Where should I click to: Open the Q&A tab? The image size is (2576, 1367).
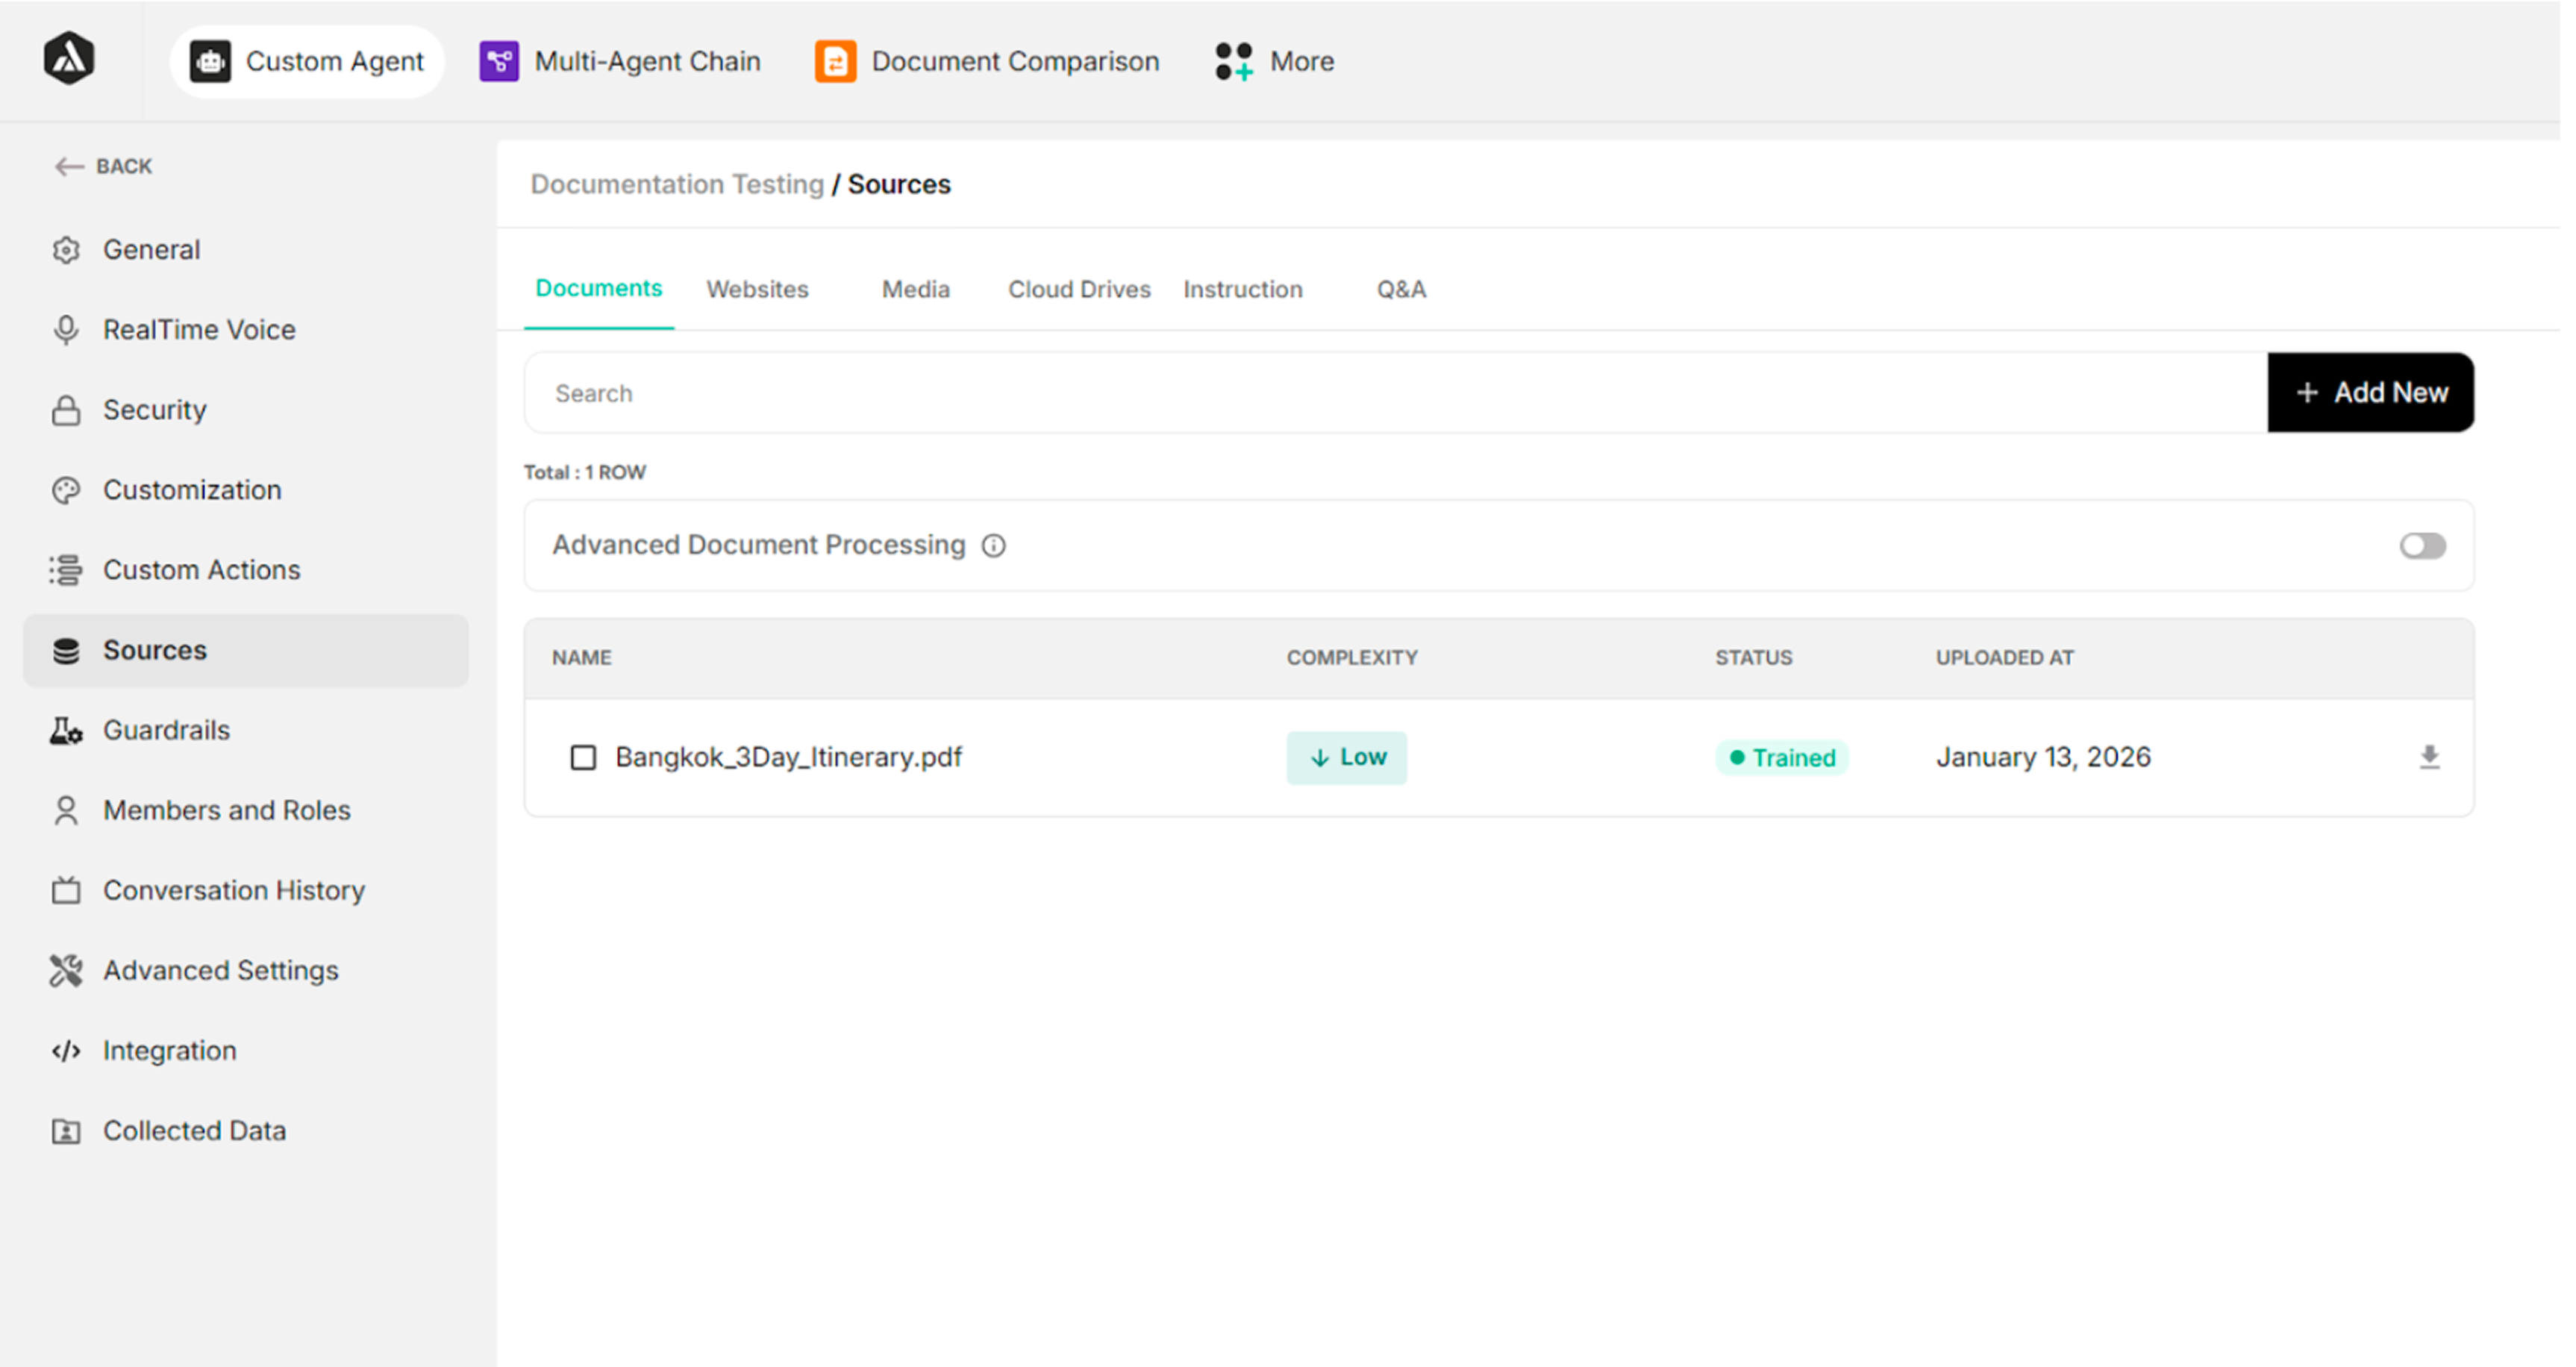coord(1401,289)
